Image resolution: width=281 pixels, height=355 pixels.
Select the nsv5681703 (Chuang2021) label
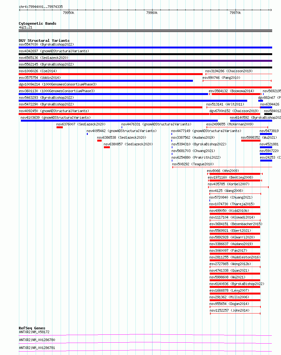(x=193, y=151)
